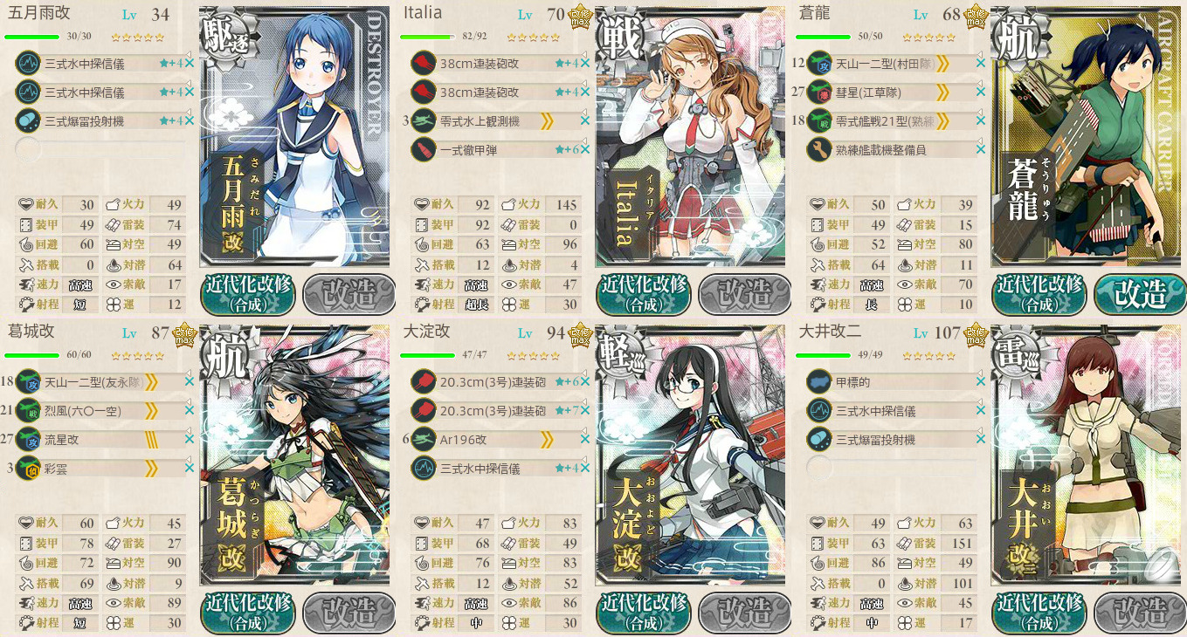The height and width of the screenshot is (637, 1187).
Task: Unlock 五月雨改's first 三式水中探信儀 with the X
Action: 190,63
